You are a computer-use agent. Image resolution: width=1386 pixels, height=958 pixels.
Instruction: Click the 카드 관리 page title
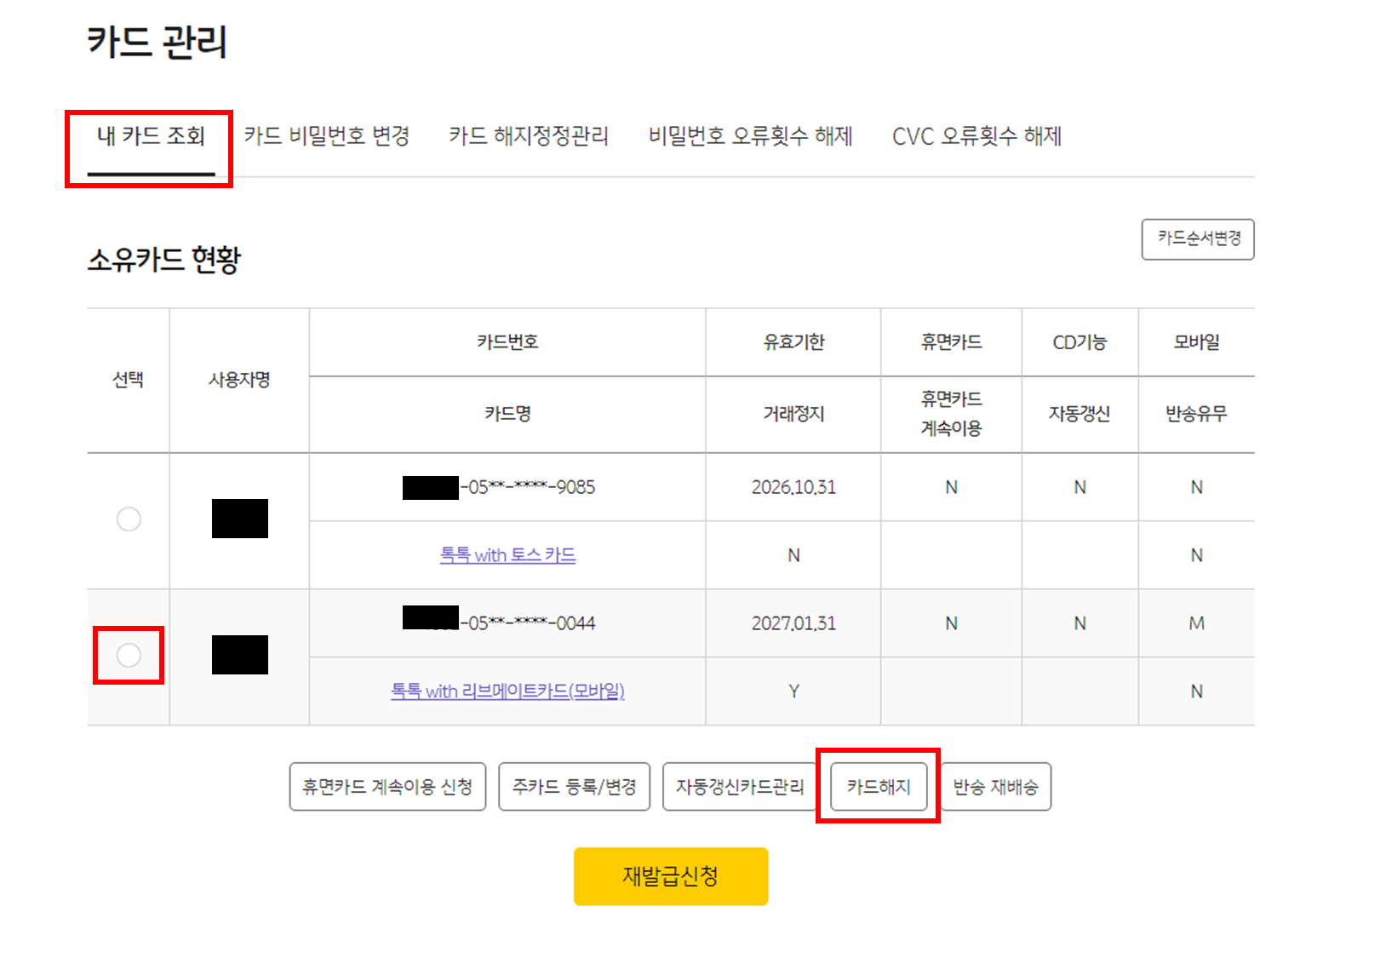pyautogui.click(x=157, y=42)
